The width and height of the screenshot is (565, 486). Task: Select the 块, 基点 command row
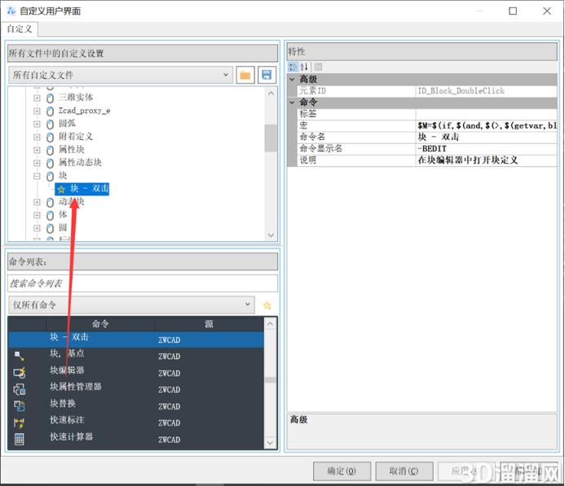(136, 356)
